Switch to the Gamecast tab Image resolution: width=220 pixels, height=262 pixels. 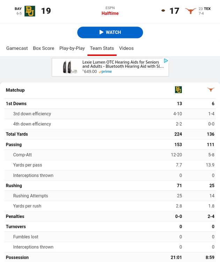[17, 48]
